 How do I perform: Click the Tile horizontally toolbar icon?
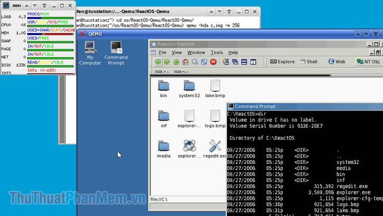click(x=244, y=61)
